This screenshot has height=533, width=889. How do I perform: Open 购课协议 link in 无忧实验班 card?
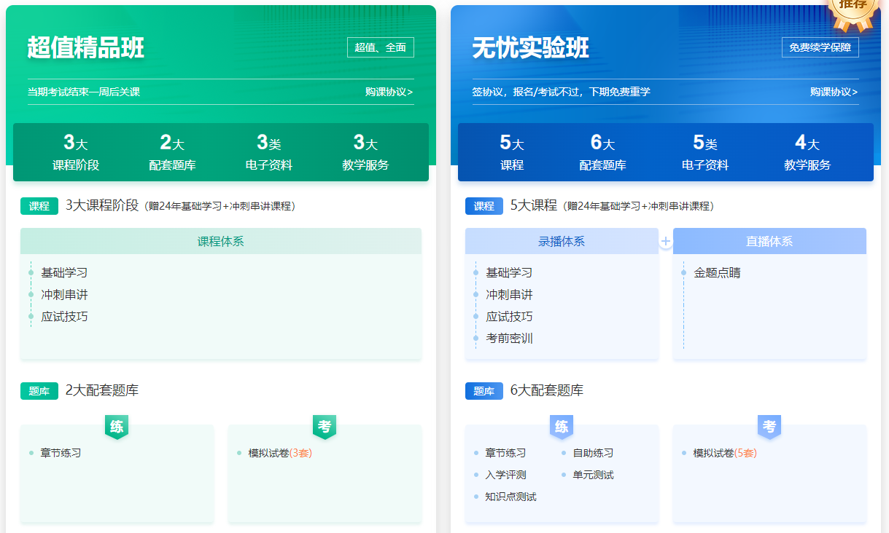834,92
